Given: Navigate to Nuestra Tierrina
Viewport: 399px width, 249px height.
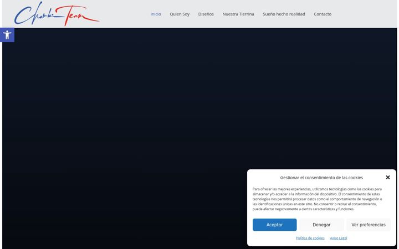Looking at the screenshot, I should [x=238, y=14].
